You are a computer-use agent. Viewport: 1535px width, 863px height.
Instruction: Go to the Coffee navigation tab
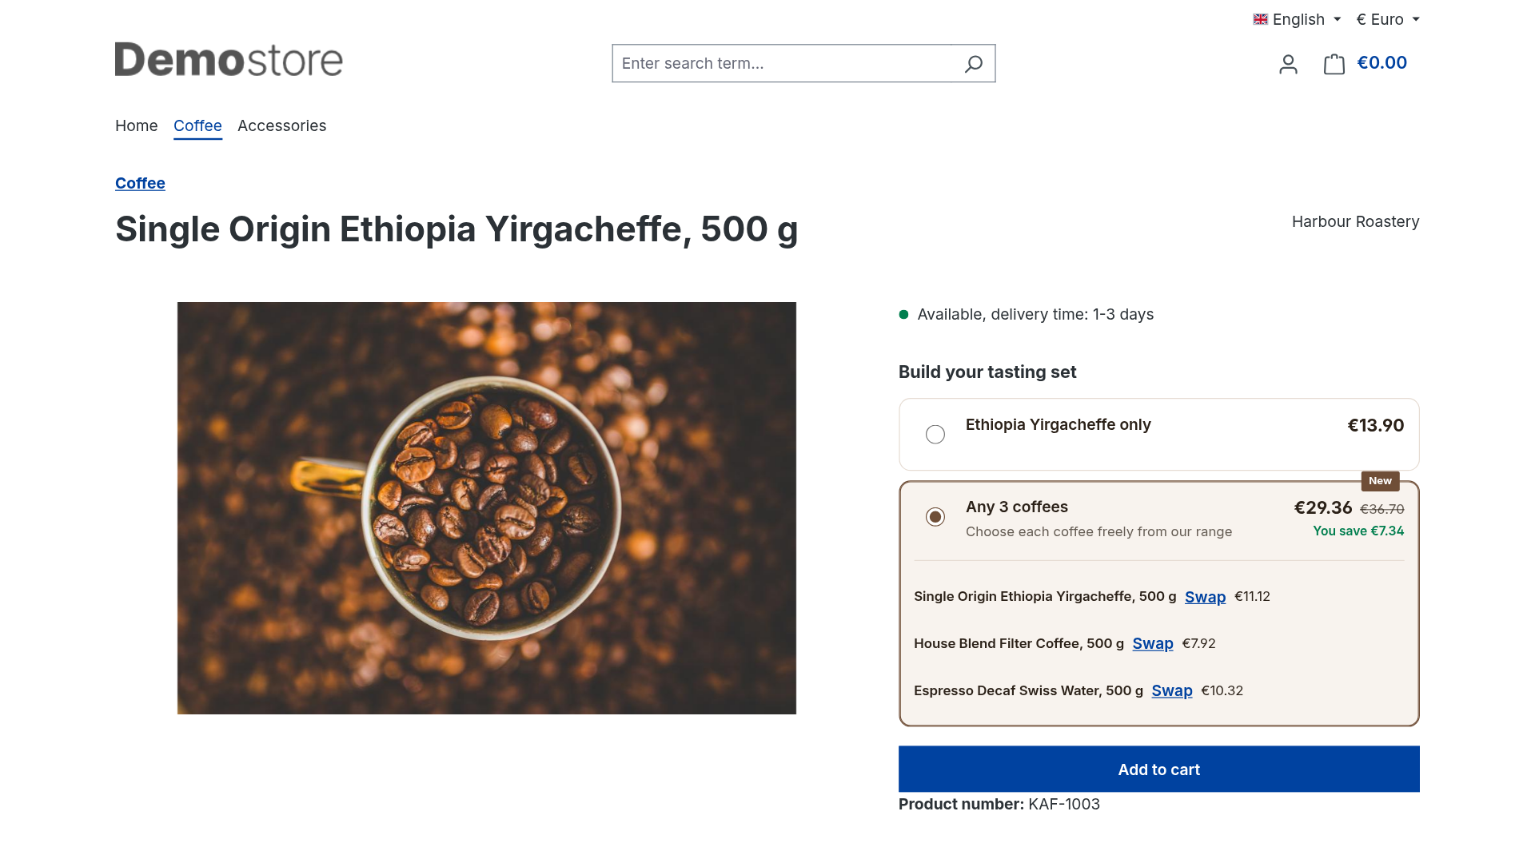pos(197,125)
